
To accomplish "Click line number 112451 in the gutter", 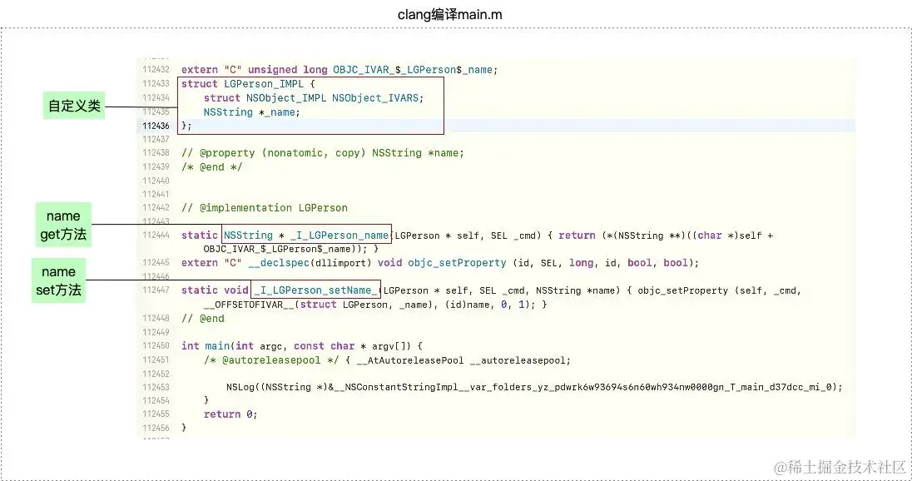I will tap(156, 360).
